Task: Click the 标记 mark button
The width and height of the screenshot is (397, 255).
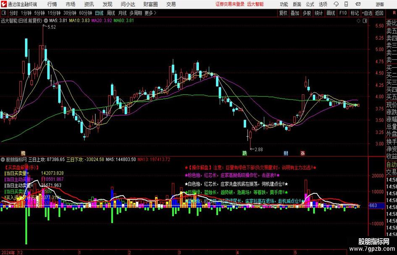Action: 355,13
